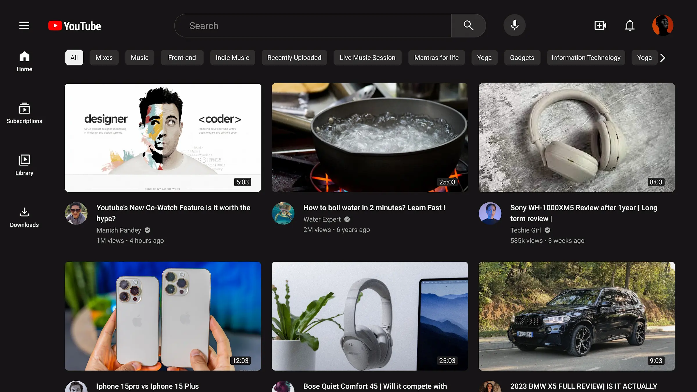The height and width of the screenshot is (392, 697).
Task: Click the 8:03 duration badge
Action: click(x=656, y=182)
